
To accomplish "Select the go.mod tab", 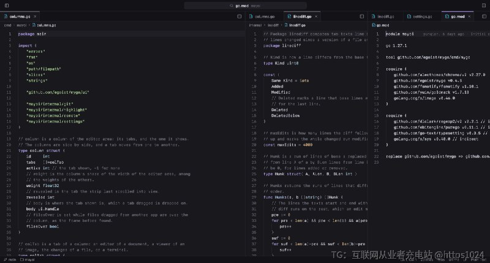I will coord(458,17).
